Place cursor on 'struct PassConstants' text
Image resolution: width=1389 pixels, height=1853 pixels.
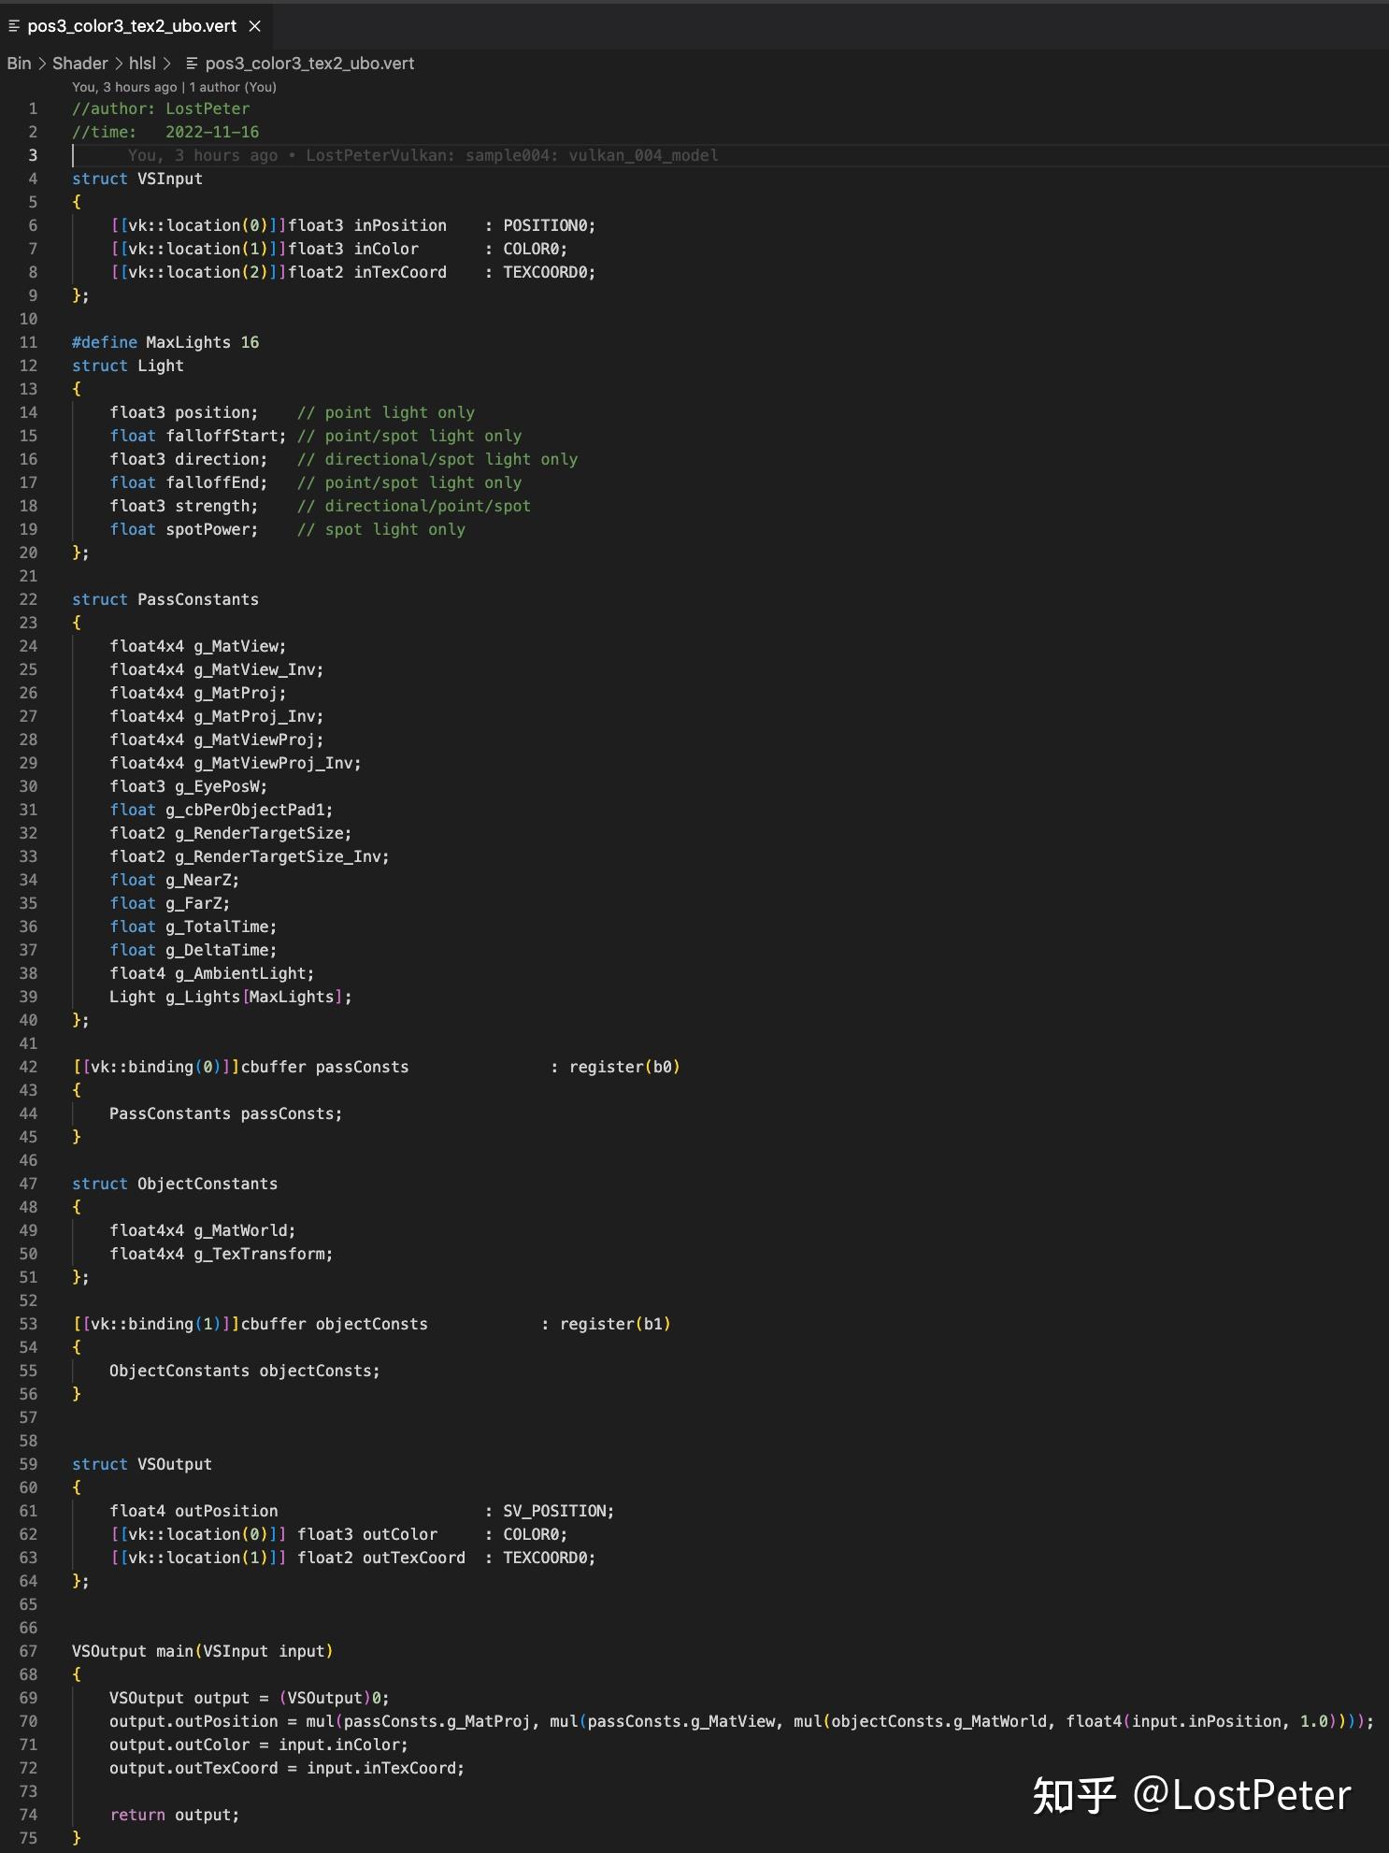click(x=165, y=599)
